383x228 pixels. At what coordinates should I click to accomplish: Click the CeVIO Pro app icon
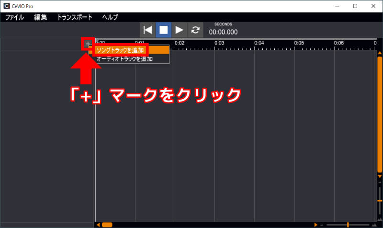(7, 6)
